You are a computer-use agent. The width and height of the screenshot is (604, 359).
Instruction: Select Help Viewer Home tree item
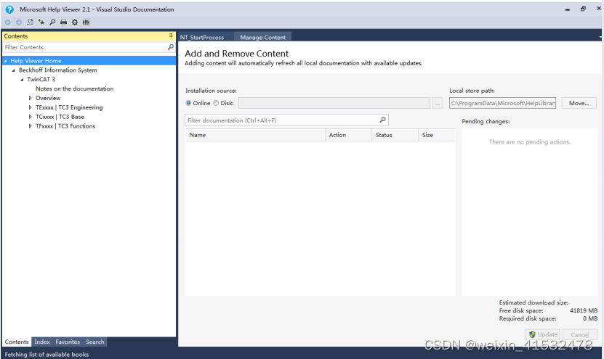[36, 61]
